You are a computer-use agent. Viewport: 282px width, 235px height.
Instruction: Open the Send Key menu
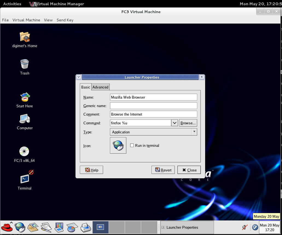[65, 20]
